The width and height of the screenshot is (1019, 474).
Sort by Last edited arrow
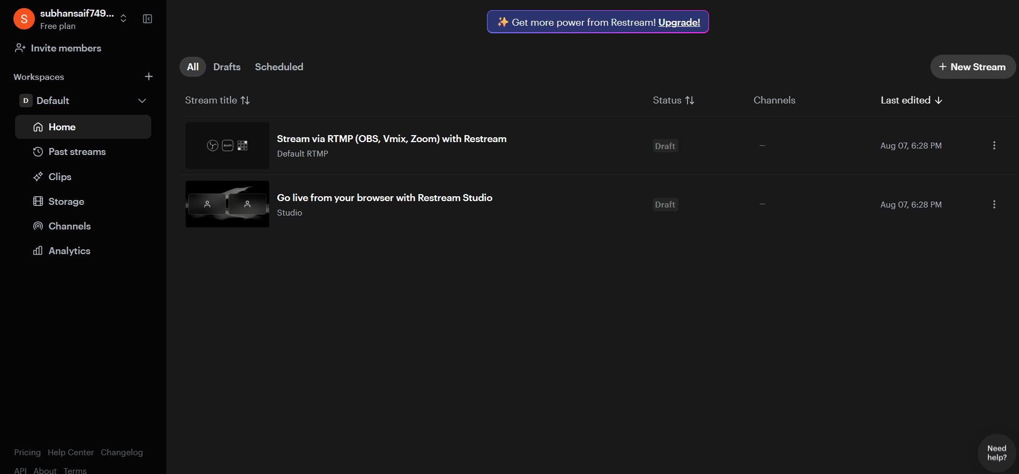coord(939,100)
